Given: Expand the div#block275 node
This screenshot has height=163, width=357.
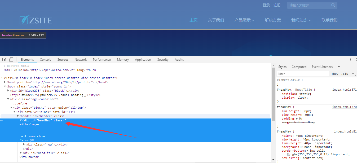Looking at the screenshot, I should 8,91.
